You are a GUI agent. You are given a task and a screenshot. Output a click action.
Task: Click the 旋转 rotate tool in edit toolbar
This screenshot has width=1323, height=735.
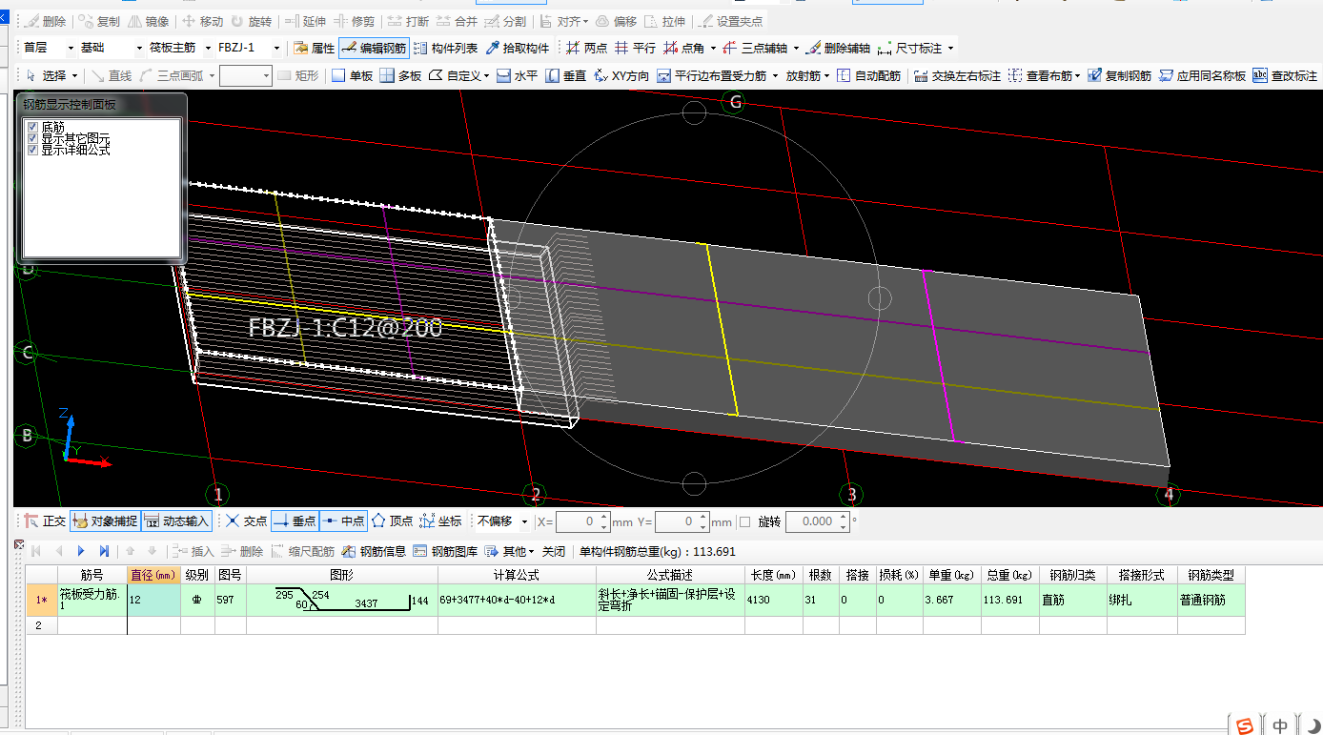(251, 21)
